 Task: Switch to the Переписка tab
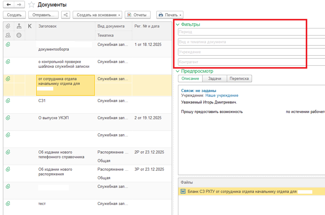239,78
